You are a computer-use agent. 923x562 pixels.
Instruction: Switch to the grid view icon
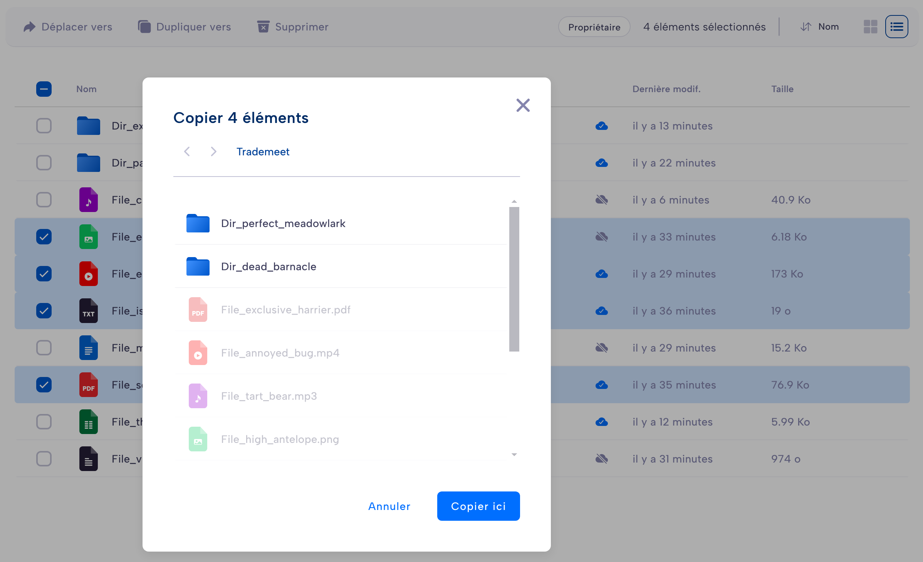870,27
